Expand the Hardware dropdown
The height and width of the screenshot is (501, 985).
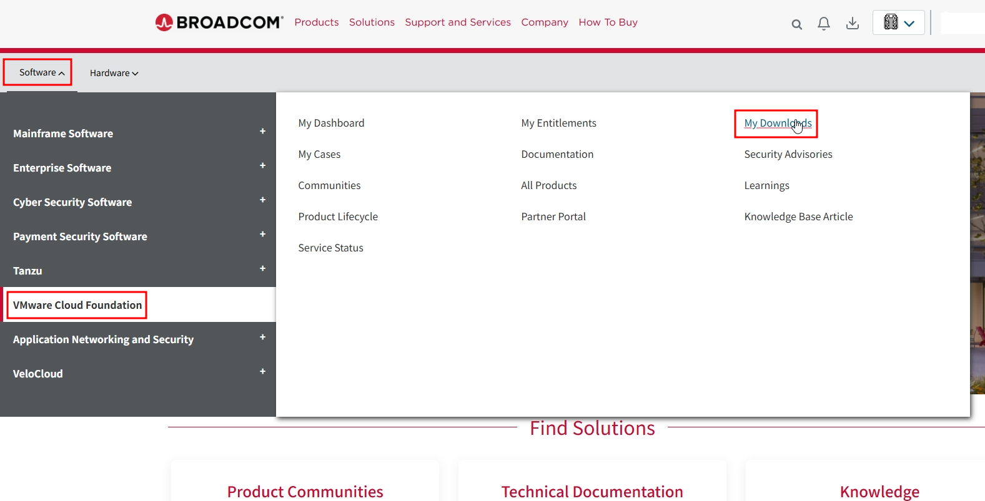tap(114, 73)
